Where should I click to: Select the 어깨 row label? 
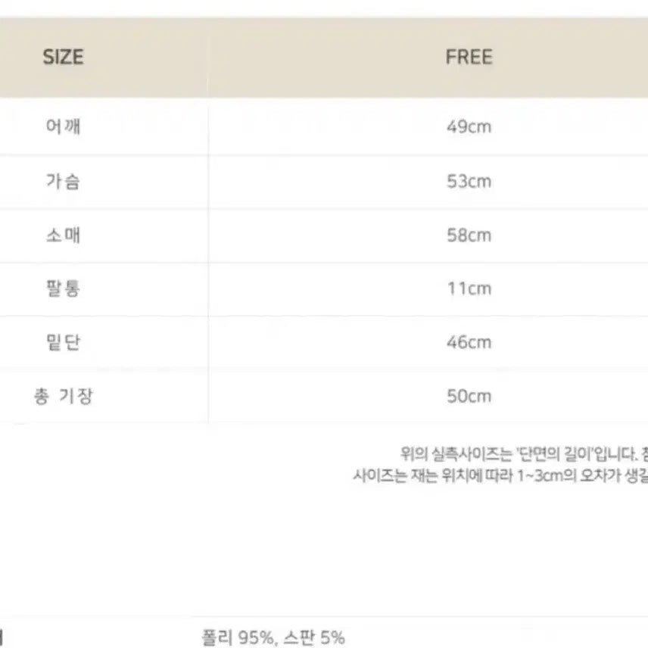[63, 126]
